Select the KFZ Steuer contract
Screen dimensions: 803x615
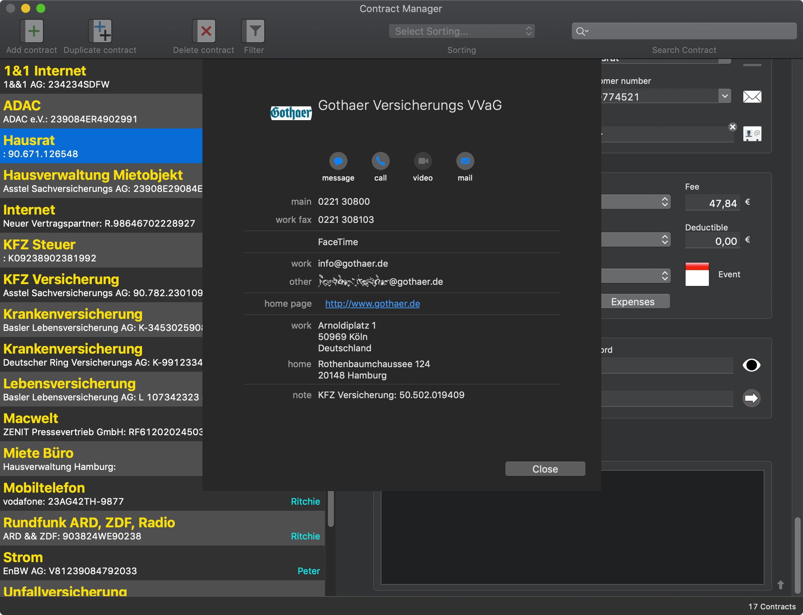(x=101, y=250)
